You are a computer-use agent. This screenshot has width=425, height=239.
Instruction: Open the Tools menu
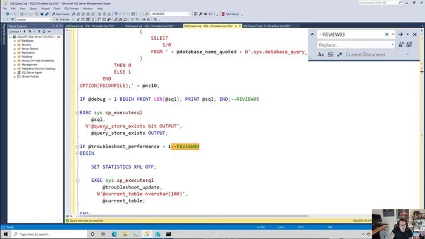click(x=57, y=9)
